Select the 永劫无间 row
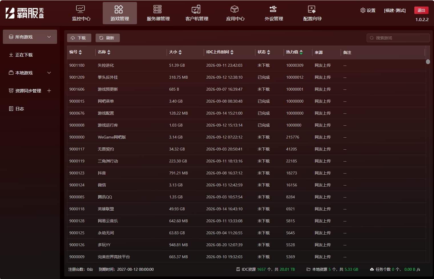The height and width of the screenshot is (279, 434). coord(246,233)
